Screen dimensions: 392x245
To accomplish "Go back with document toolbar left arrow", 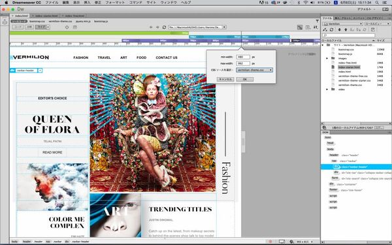I will tap(151, 27).
